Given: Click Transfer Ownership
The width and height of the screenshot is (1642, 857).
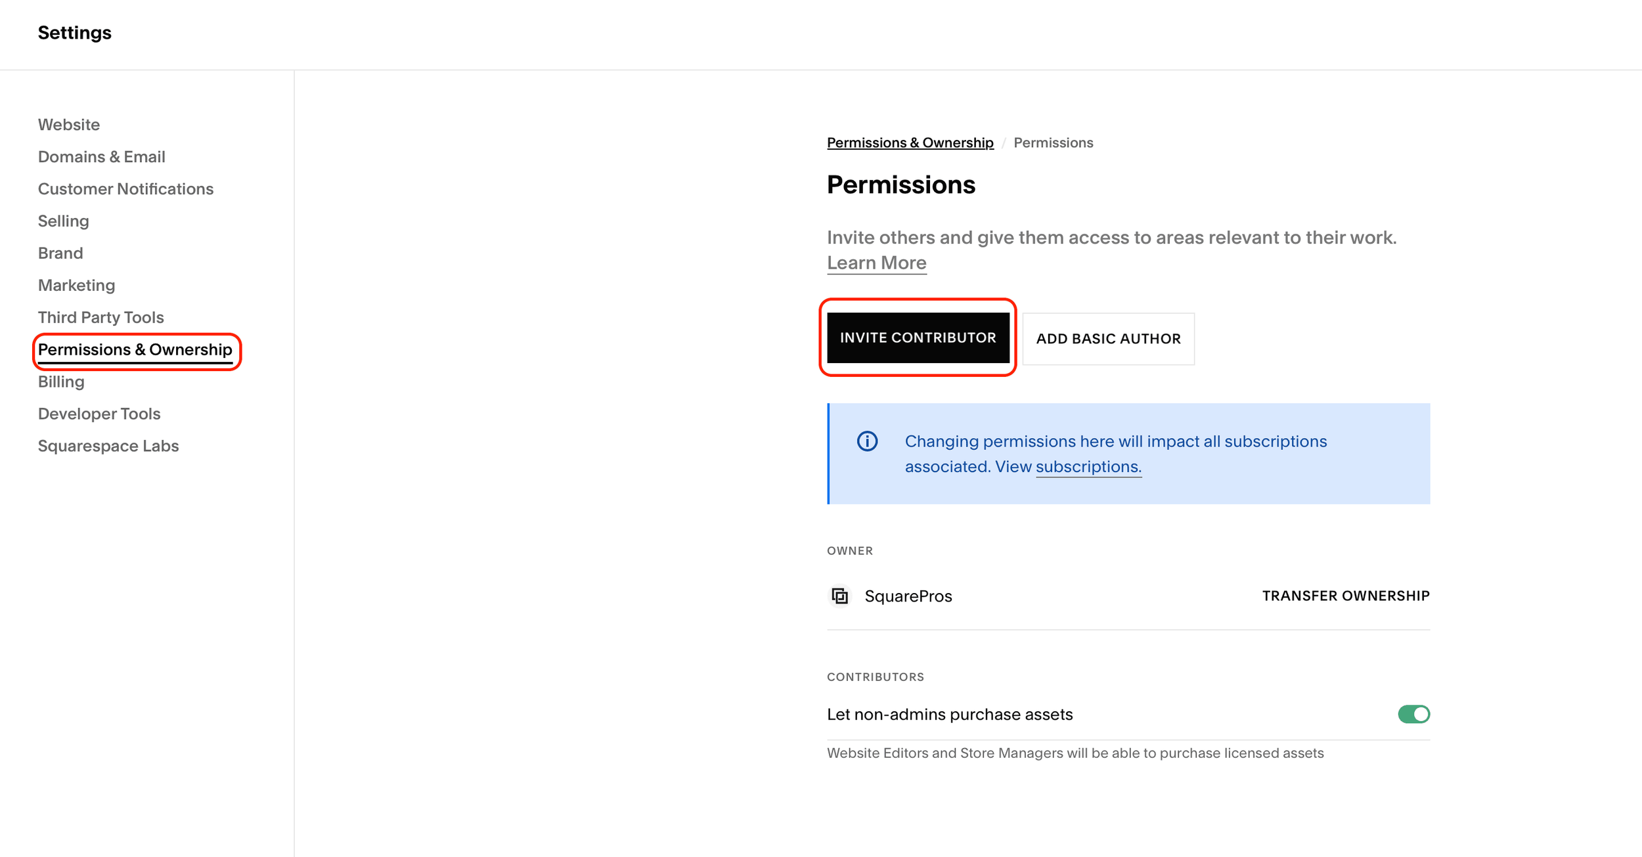Looking at the screenshot, I should click(x=1346, y=596).
